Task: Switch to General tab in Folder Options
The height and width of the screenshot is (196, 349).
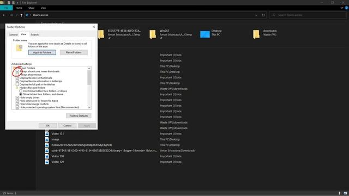Action: click(13, 35)
